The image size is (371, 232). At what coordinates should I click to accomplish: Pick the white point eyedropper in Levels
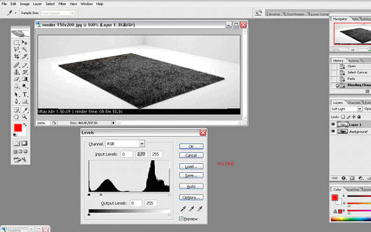tap(200, 209)
